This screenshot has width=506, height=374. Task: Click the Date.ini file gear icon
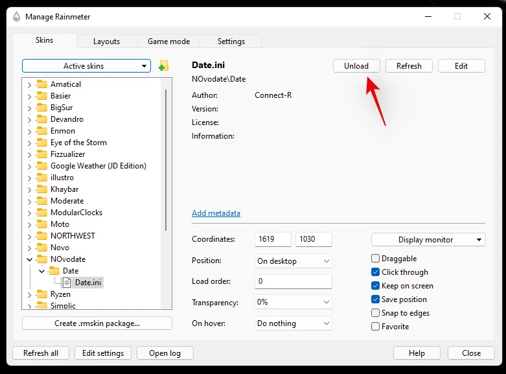[x=67, y=283]
